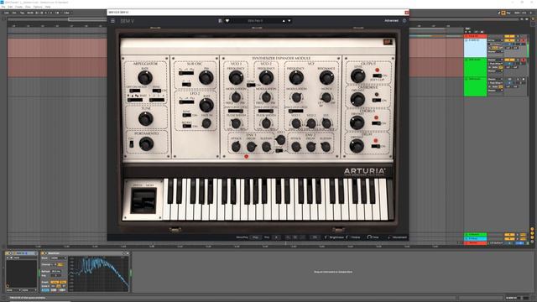This screenshot has width=537, height=302.
Task: Select the light-blue track header in Ableton
Action: tap(475, 48)
